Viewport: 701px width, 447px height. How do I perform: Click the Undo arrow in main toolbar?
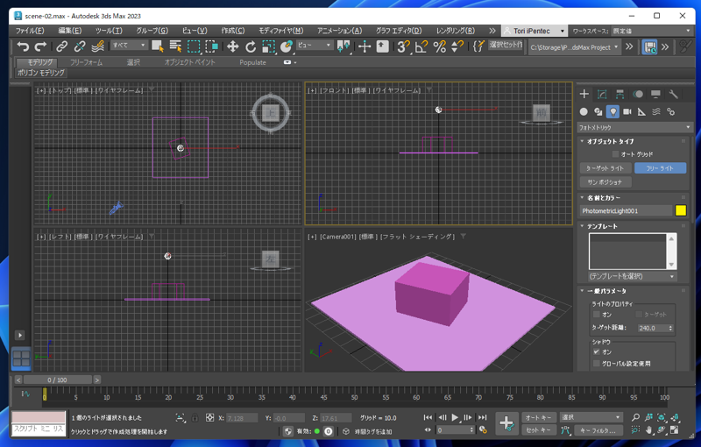23,46
